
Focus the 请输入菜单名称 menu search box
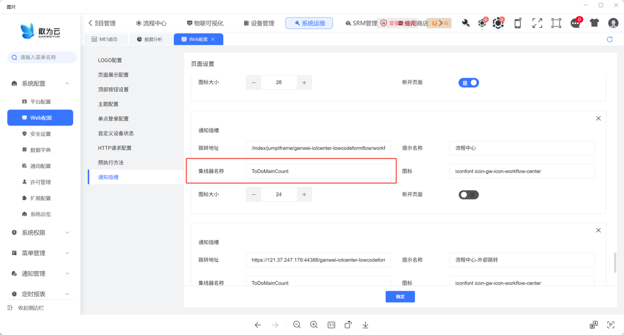[42, 57]
